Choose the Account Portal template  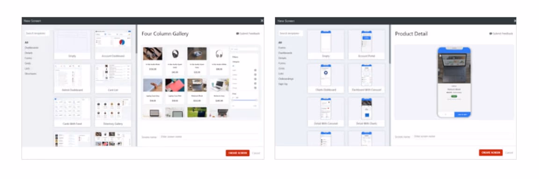(366, 45)
